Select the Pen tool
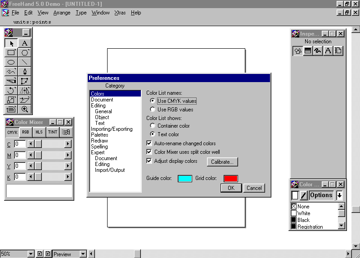This screenshot has height=258, width=360. pos(25,72)
